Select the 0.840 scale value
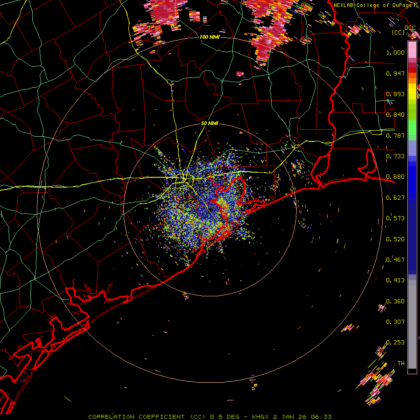420x420 pixels. tap(395, 114)
